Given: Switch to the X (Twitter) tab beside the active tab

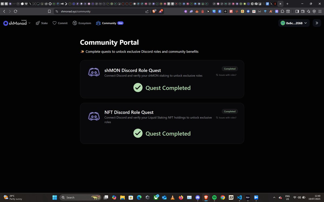Looking at the screenshot, I should 271,4.
